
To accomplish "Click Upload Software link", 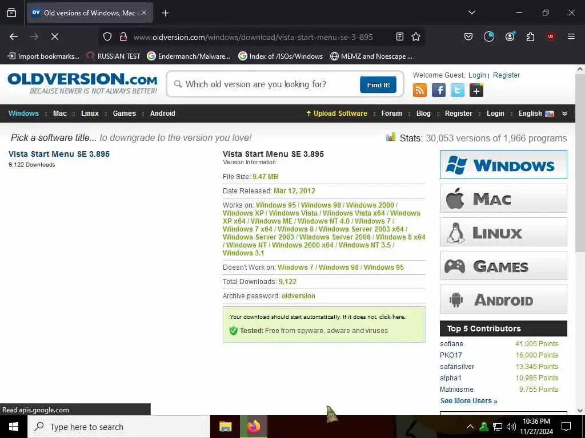I will click(336, 113).
